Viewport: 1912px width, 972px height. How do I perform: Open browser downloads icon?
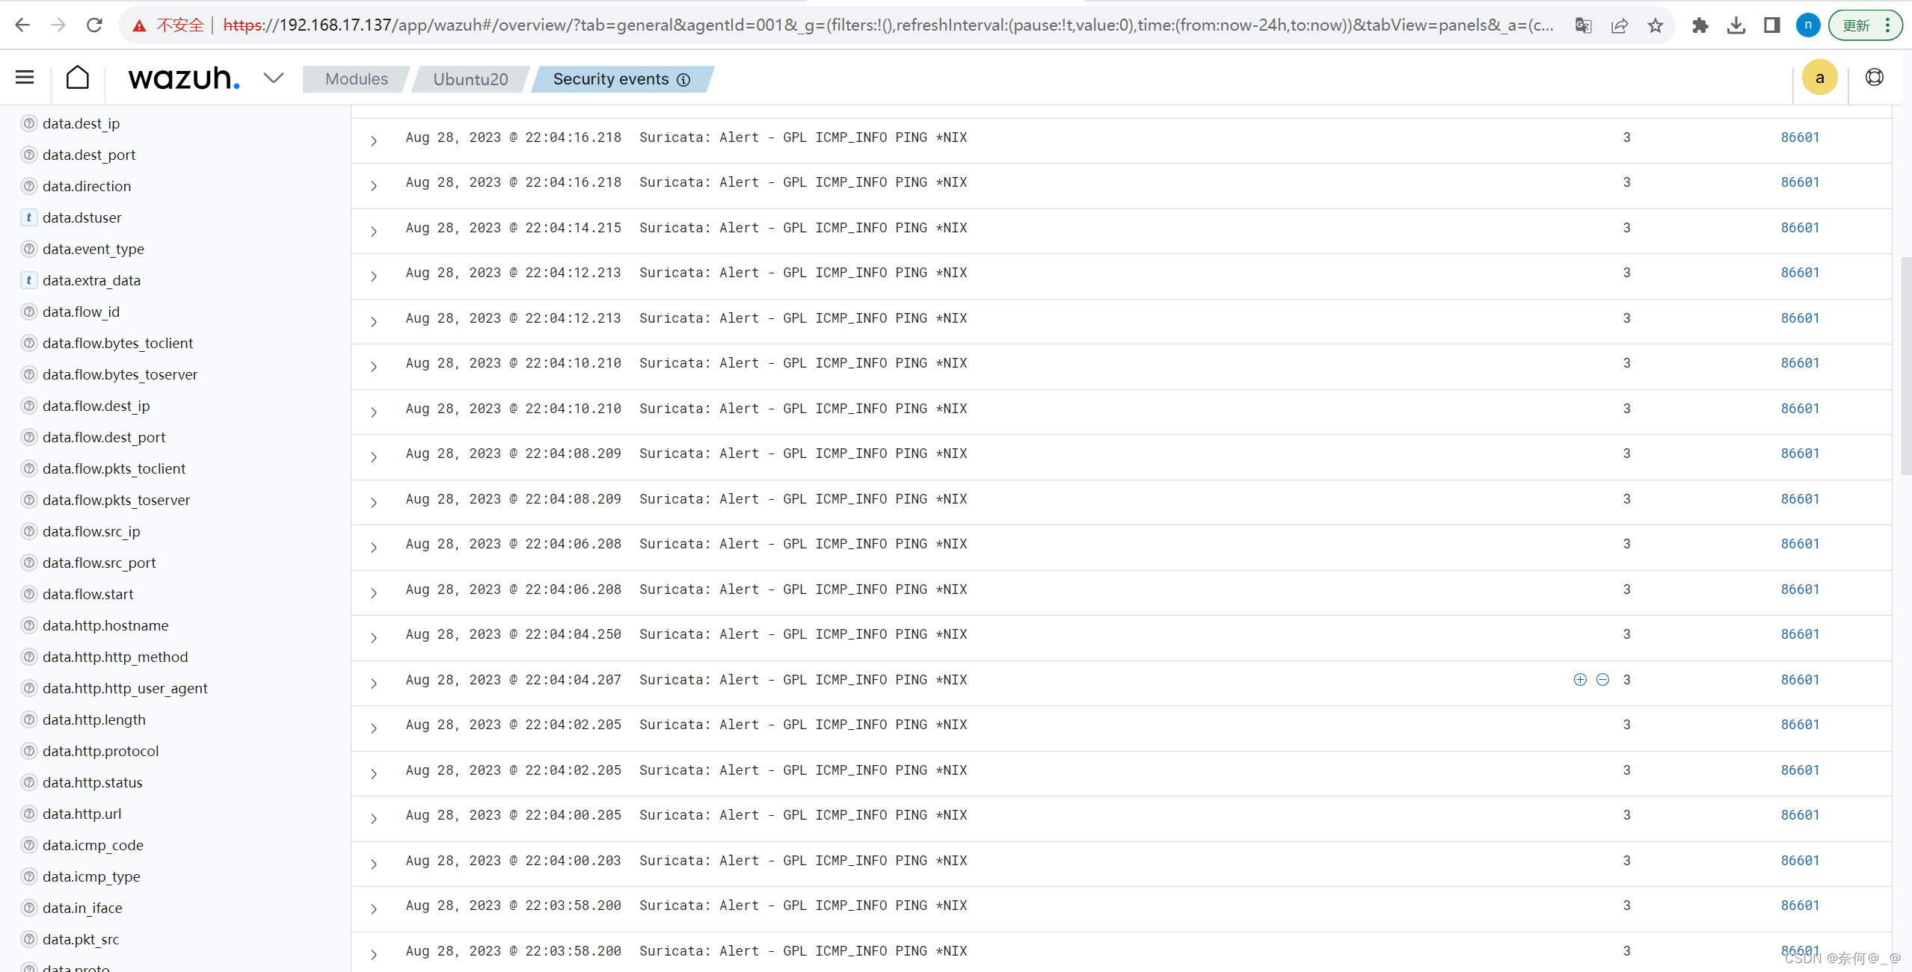(x=1736, y=25)
